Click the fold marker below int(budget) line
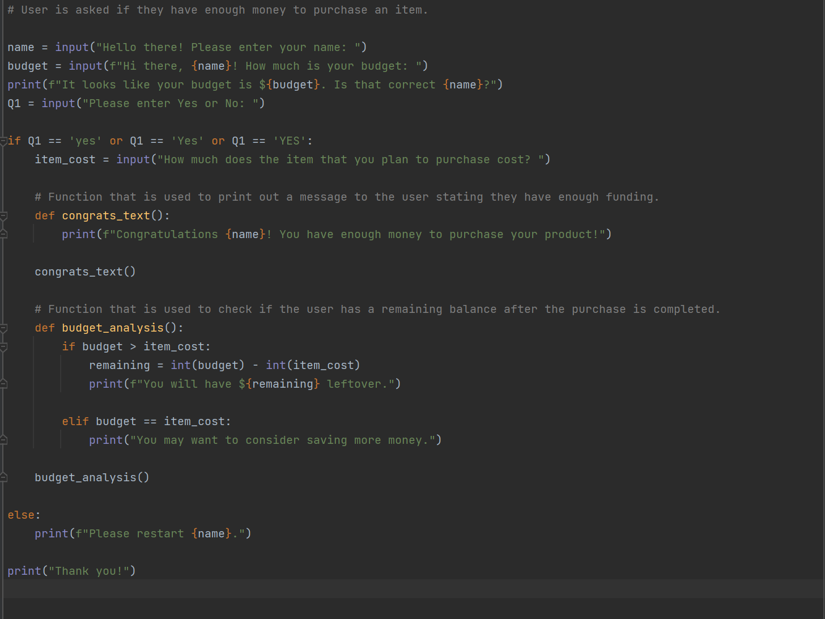825x619 pixels. [x=4, y=383]
